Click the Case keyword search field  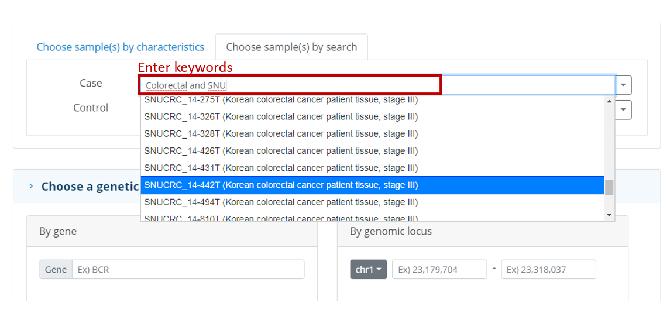point(377,85)
